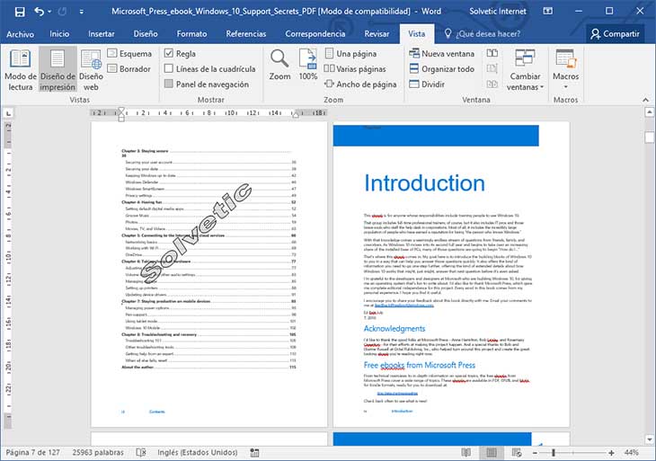Choose Varias páginas zoom option
656x461 pixels.
coord(355,68)
